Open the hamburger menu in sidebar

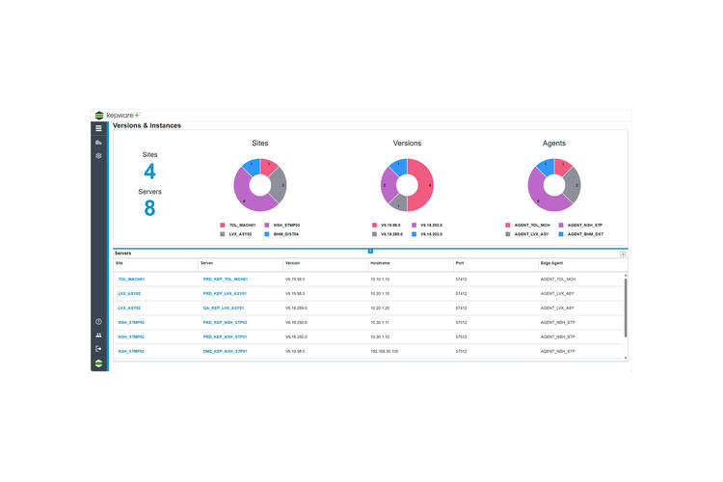click(98, 128)
